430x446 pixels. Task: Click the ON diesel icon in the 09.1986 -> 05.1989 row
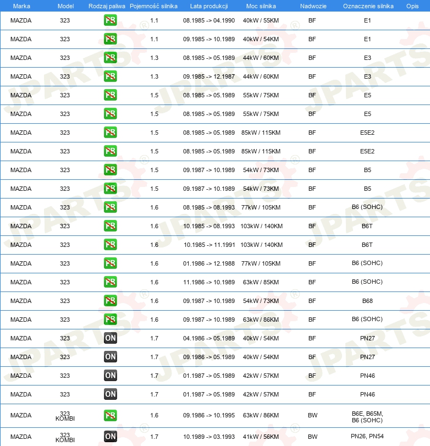coord(111,357)
